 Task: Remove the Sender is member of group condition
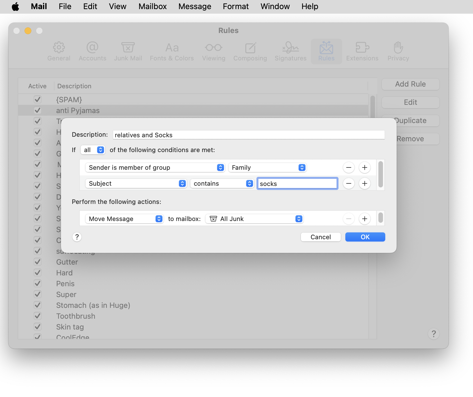348,167
